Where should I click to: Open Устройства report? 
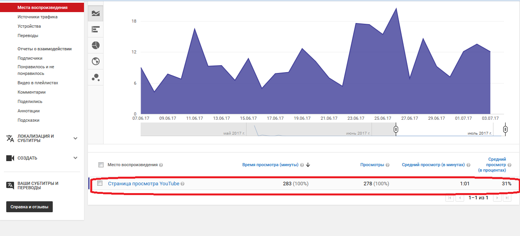coord(29,26)
